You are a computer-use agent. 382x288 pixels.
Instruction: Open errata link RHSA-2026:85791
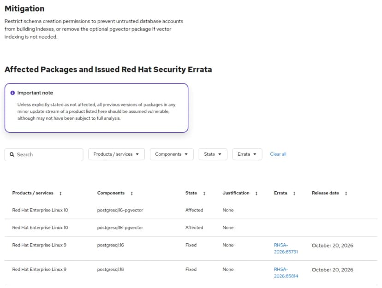pos(286,248)
